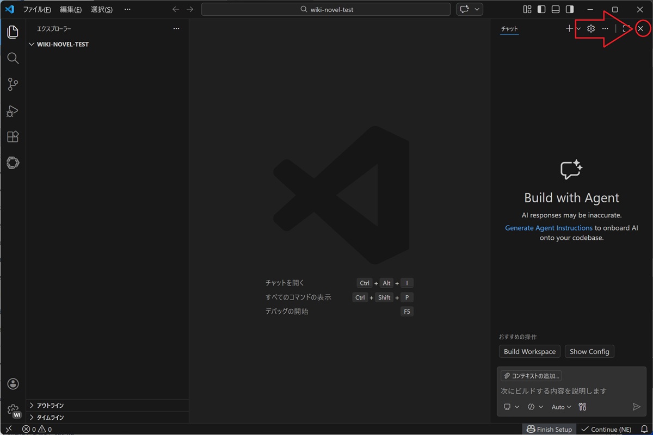Click the Accounts icon in activity bar
Image resolution: width=653 pixels, height=435 pixels.
(x=13, y=384)
